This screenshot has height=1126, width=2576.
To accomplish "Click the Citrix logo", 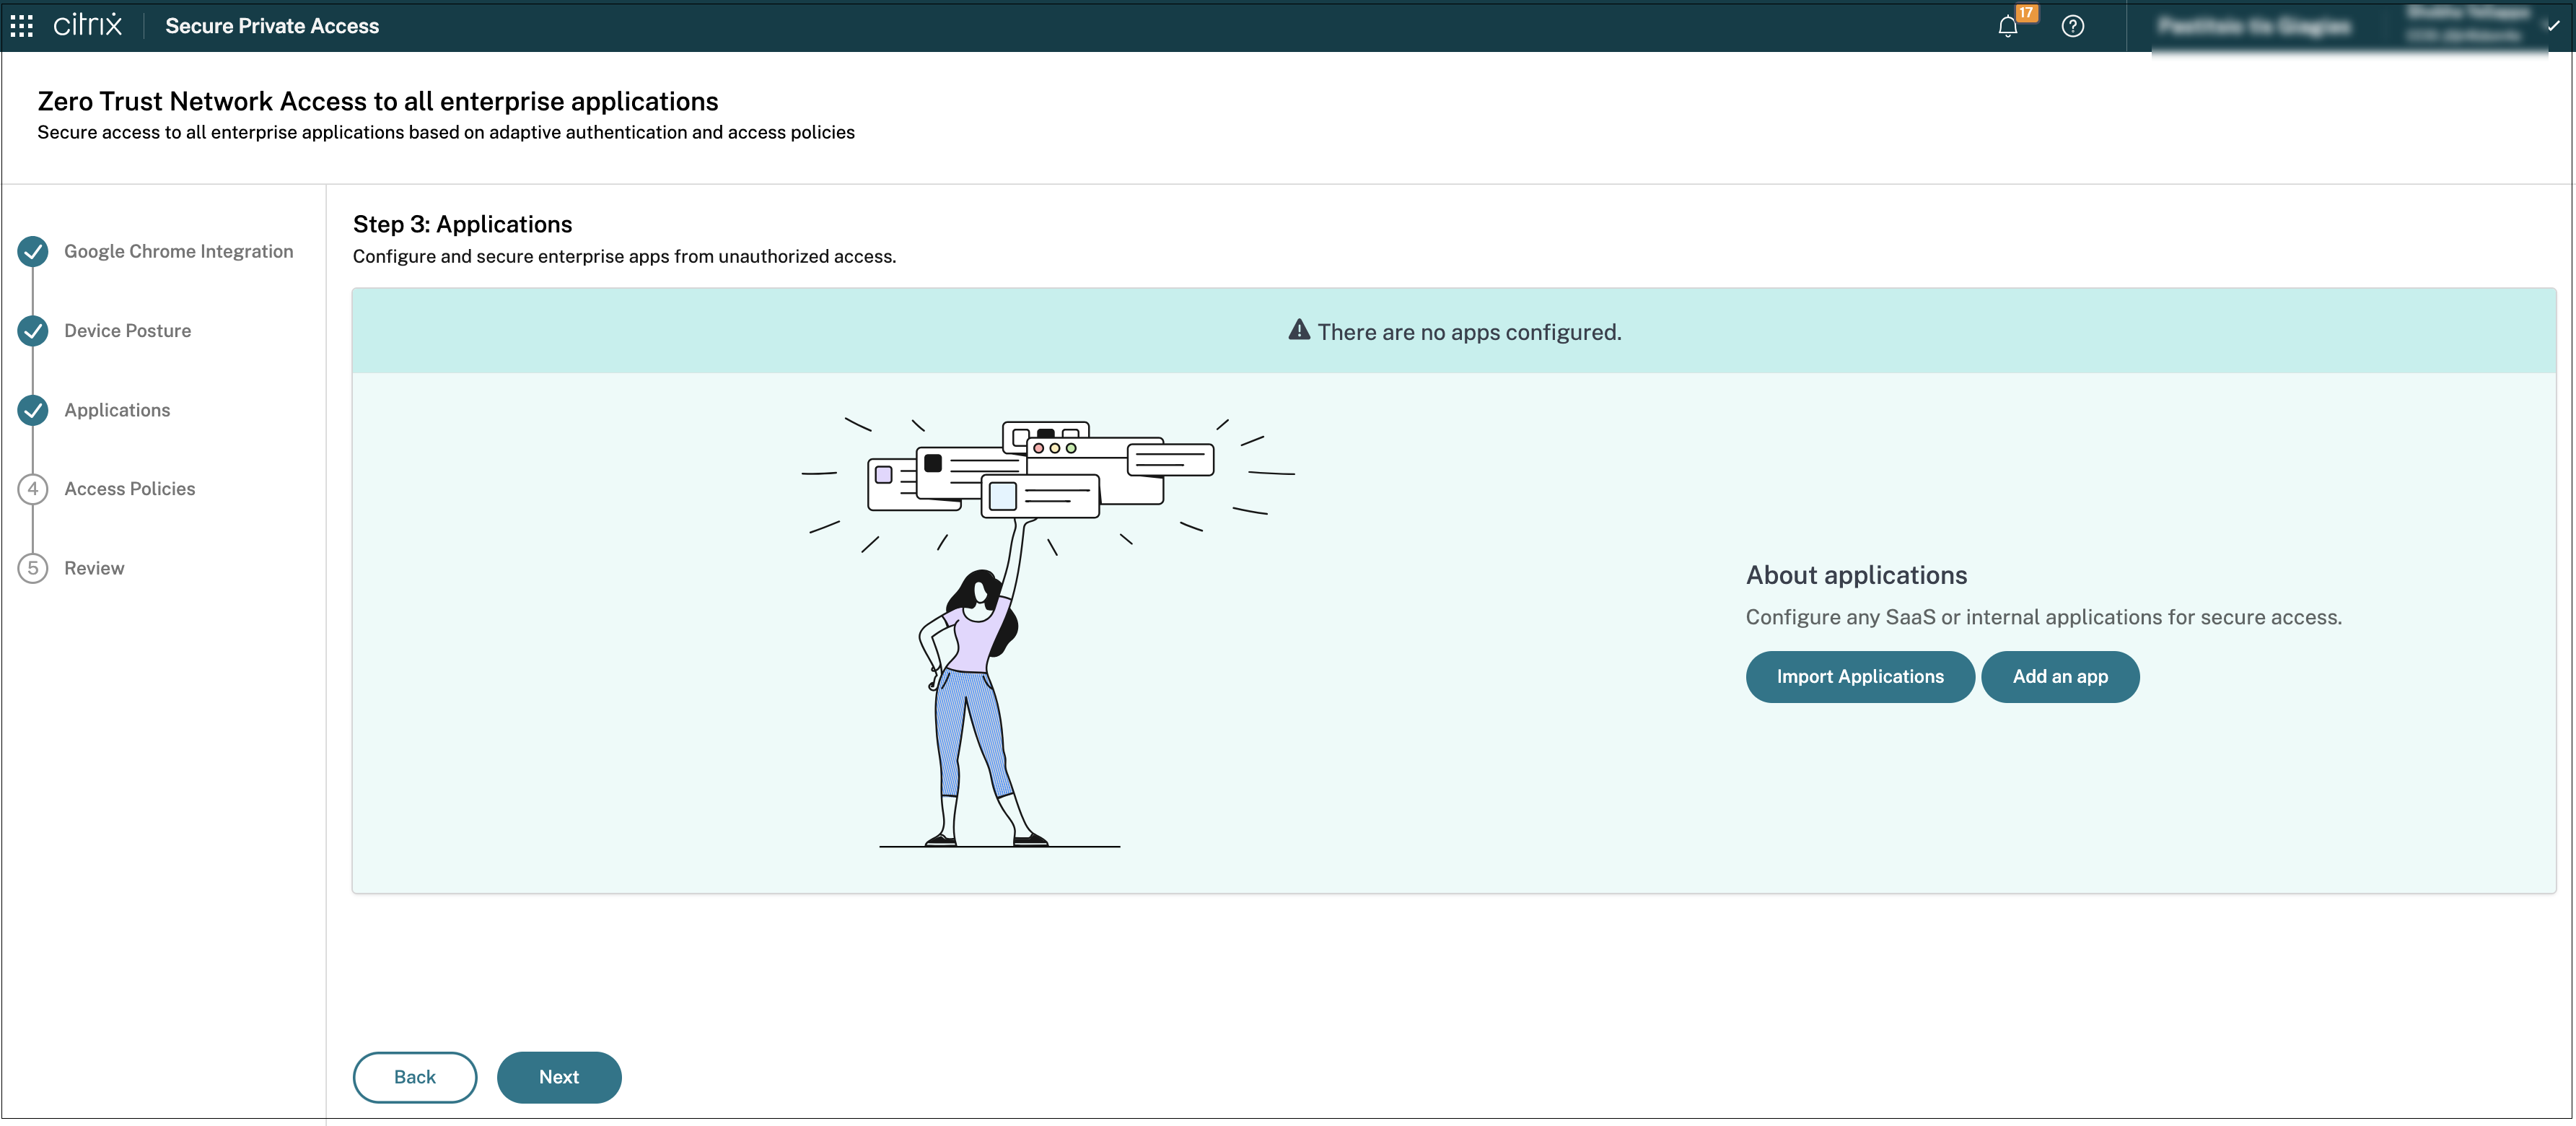I will click(x=88, y=25).
